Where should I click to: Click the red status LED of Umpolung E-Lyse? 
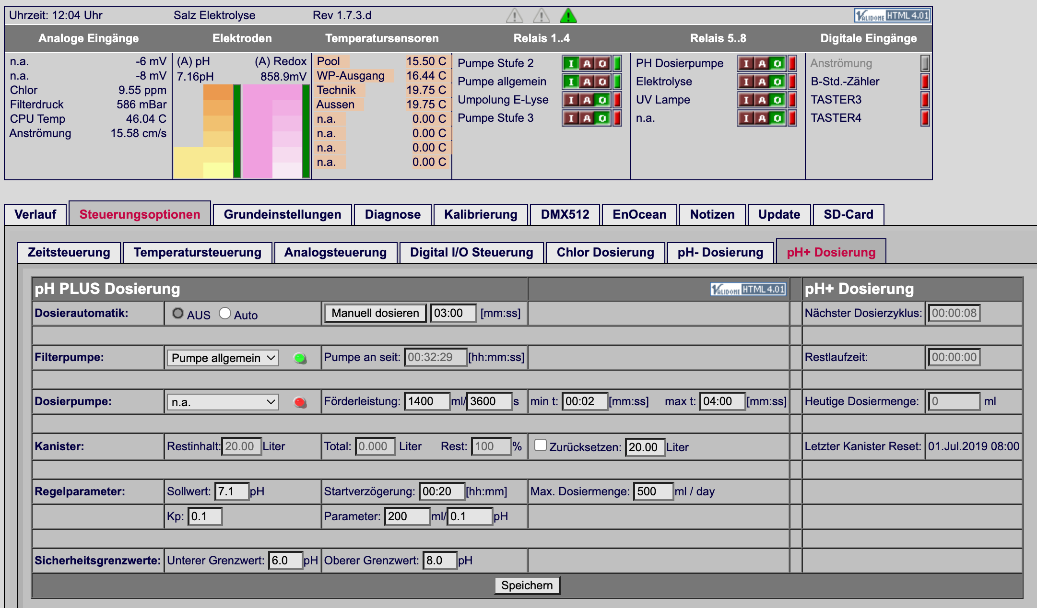617,100
